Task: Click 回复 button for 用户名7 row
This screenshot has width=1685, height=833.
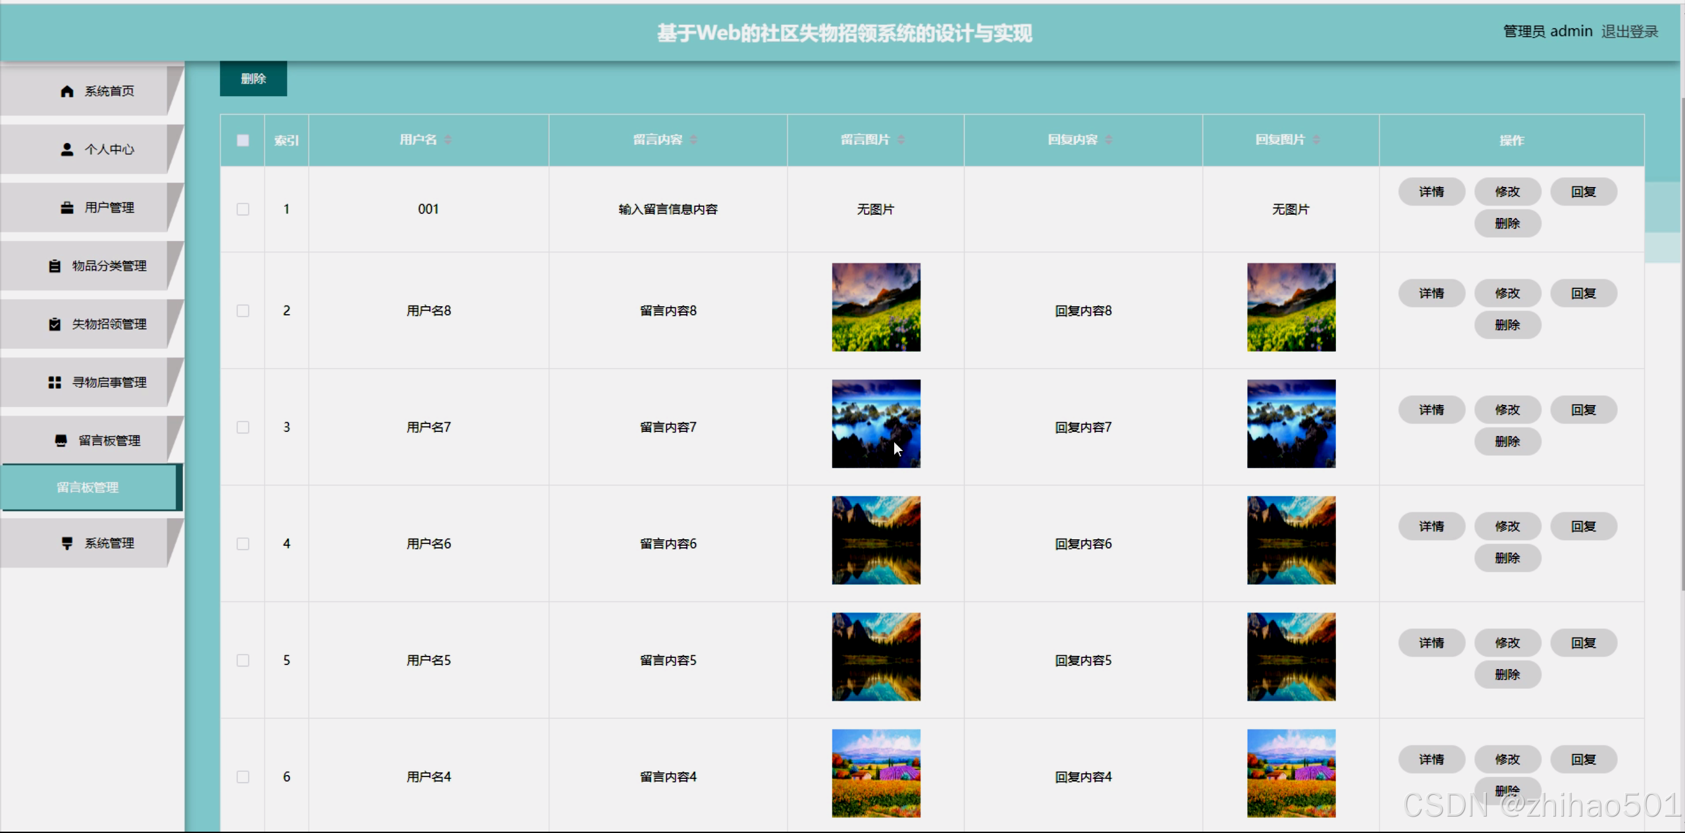Action: (1583, 410)
